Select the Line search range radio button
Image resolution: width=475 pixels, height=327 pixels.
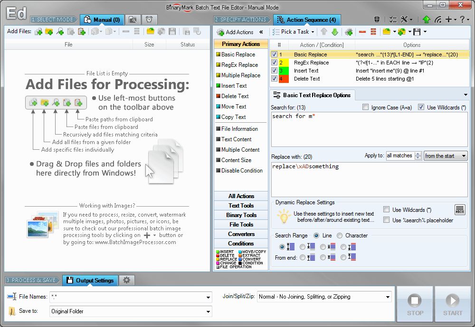(x=316, y=236)
